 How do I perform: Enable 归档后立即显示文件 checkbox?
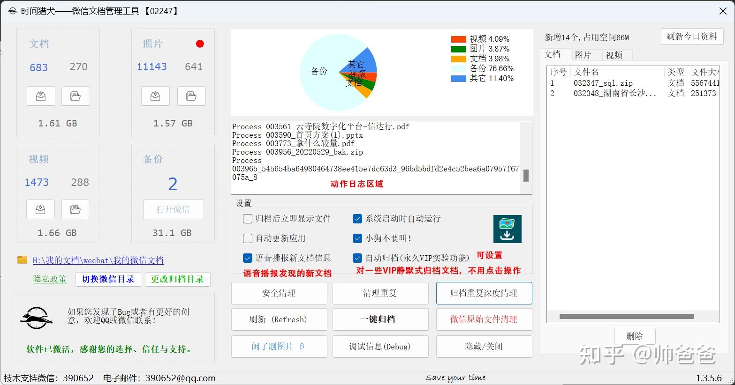tap(248, 219)
